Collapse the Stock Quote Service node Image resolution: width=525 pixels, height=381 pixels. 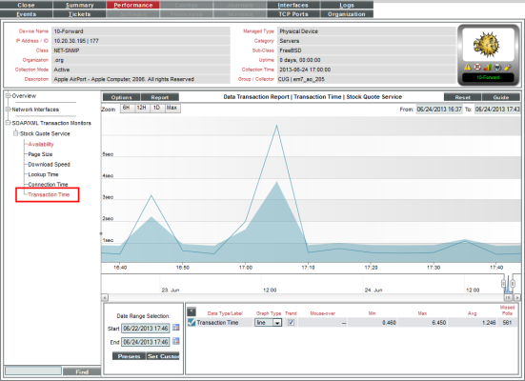pos(16,133)
